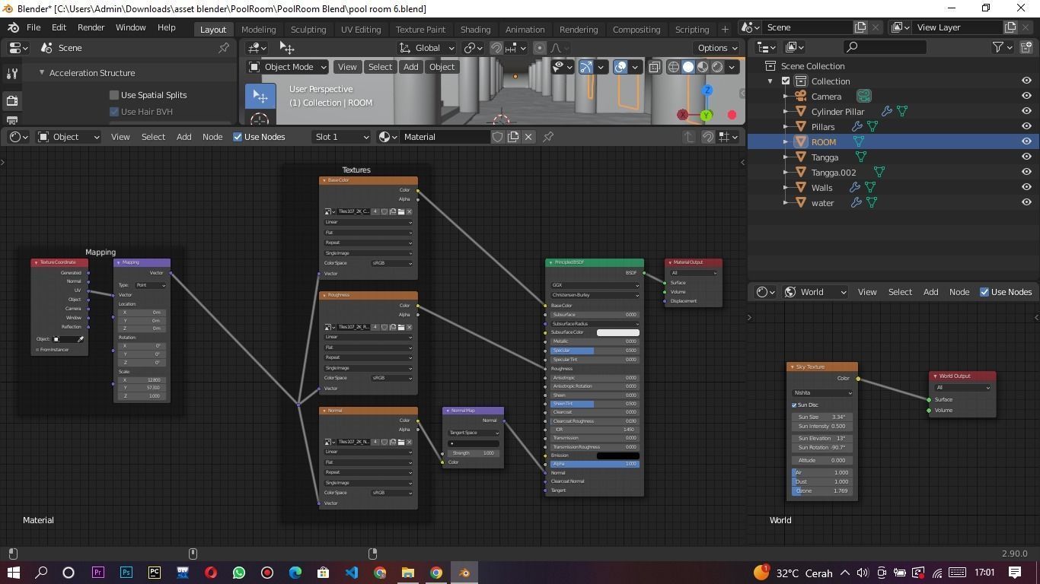Toggle viewport overlays icon
This screenshot has width=1040, height=584.
click(620, 67)
